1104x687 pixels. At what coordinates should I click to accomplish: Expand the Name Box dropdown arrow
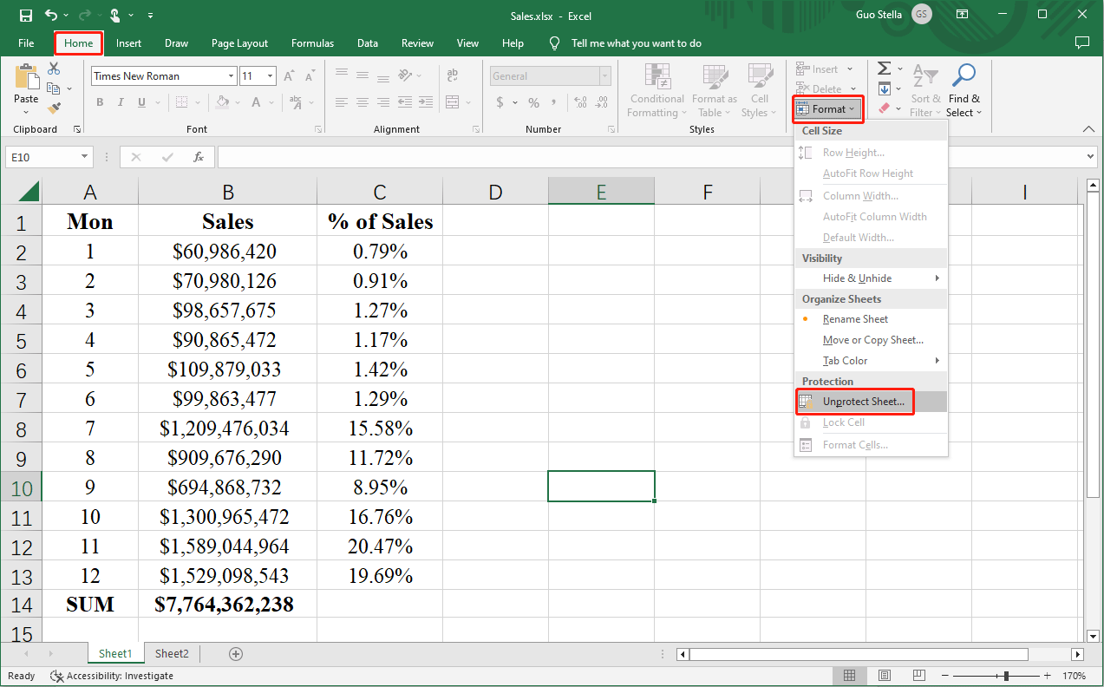click(x=85, y=157)
